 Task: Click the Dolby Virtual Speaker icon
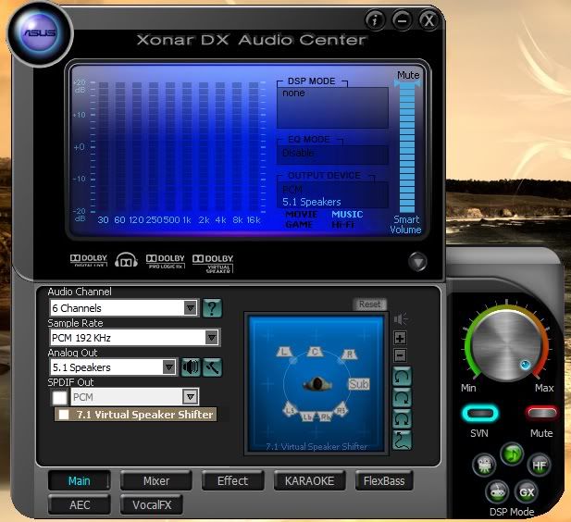(x=213, y=264)
